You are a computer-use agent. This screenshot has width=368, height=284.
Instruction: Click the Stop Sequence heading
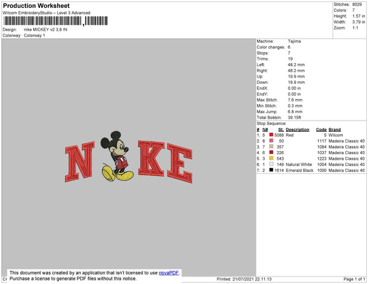(x=272, y=124)
